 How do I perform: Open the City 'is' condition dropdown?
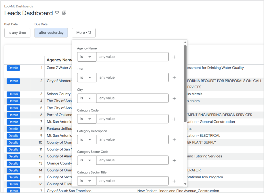pyautogui.click(x=87, y=98)
